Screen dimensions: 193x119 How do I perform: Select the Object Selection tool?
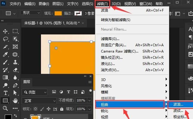click(15, 39)
